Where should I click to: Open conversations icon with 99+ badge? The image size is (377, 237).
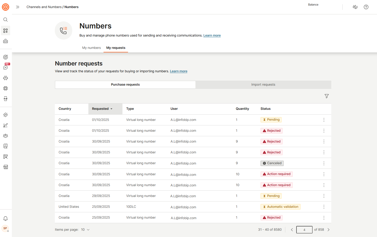(6, 67)
